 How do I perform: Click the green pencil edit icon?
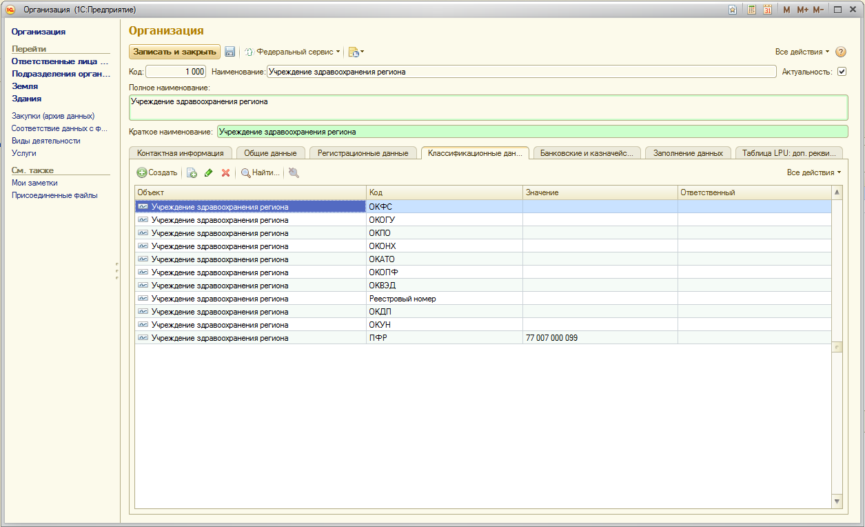point(209,172)
